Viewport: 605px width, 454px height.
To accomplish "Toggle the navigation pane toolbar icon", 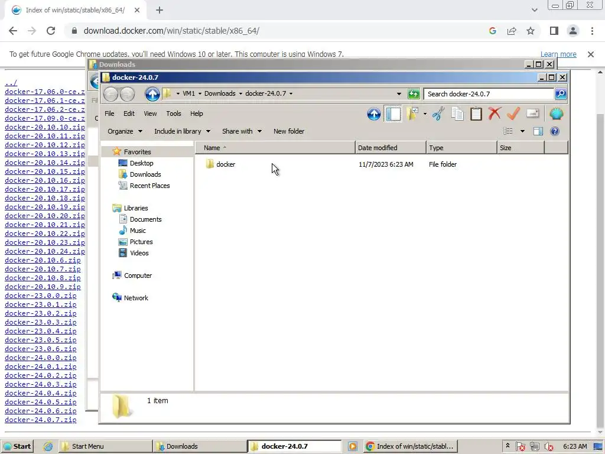I will pos(393,114).
